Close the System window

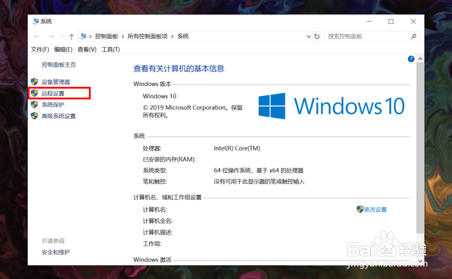coord(413,21)
